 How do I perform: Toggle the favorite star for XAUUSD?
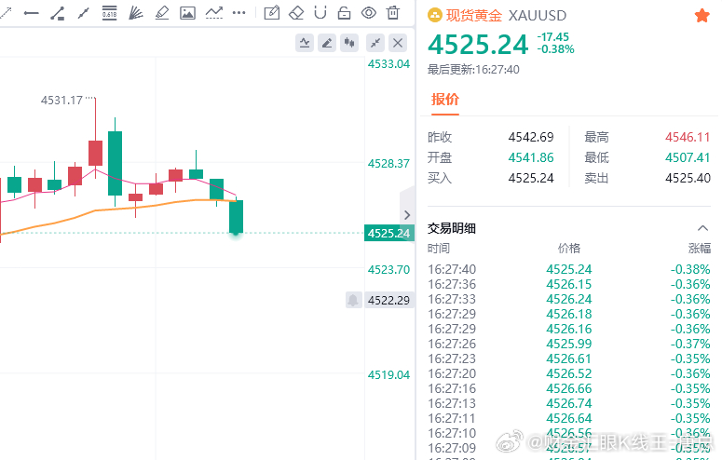[x=702, y=16]
